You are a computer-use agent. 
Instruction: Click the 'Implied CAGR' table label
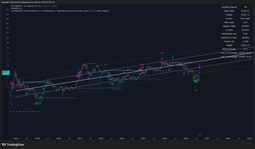pos(229,26)
